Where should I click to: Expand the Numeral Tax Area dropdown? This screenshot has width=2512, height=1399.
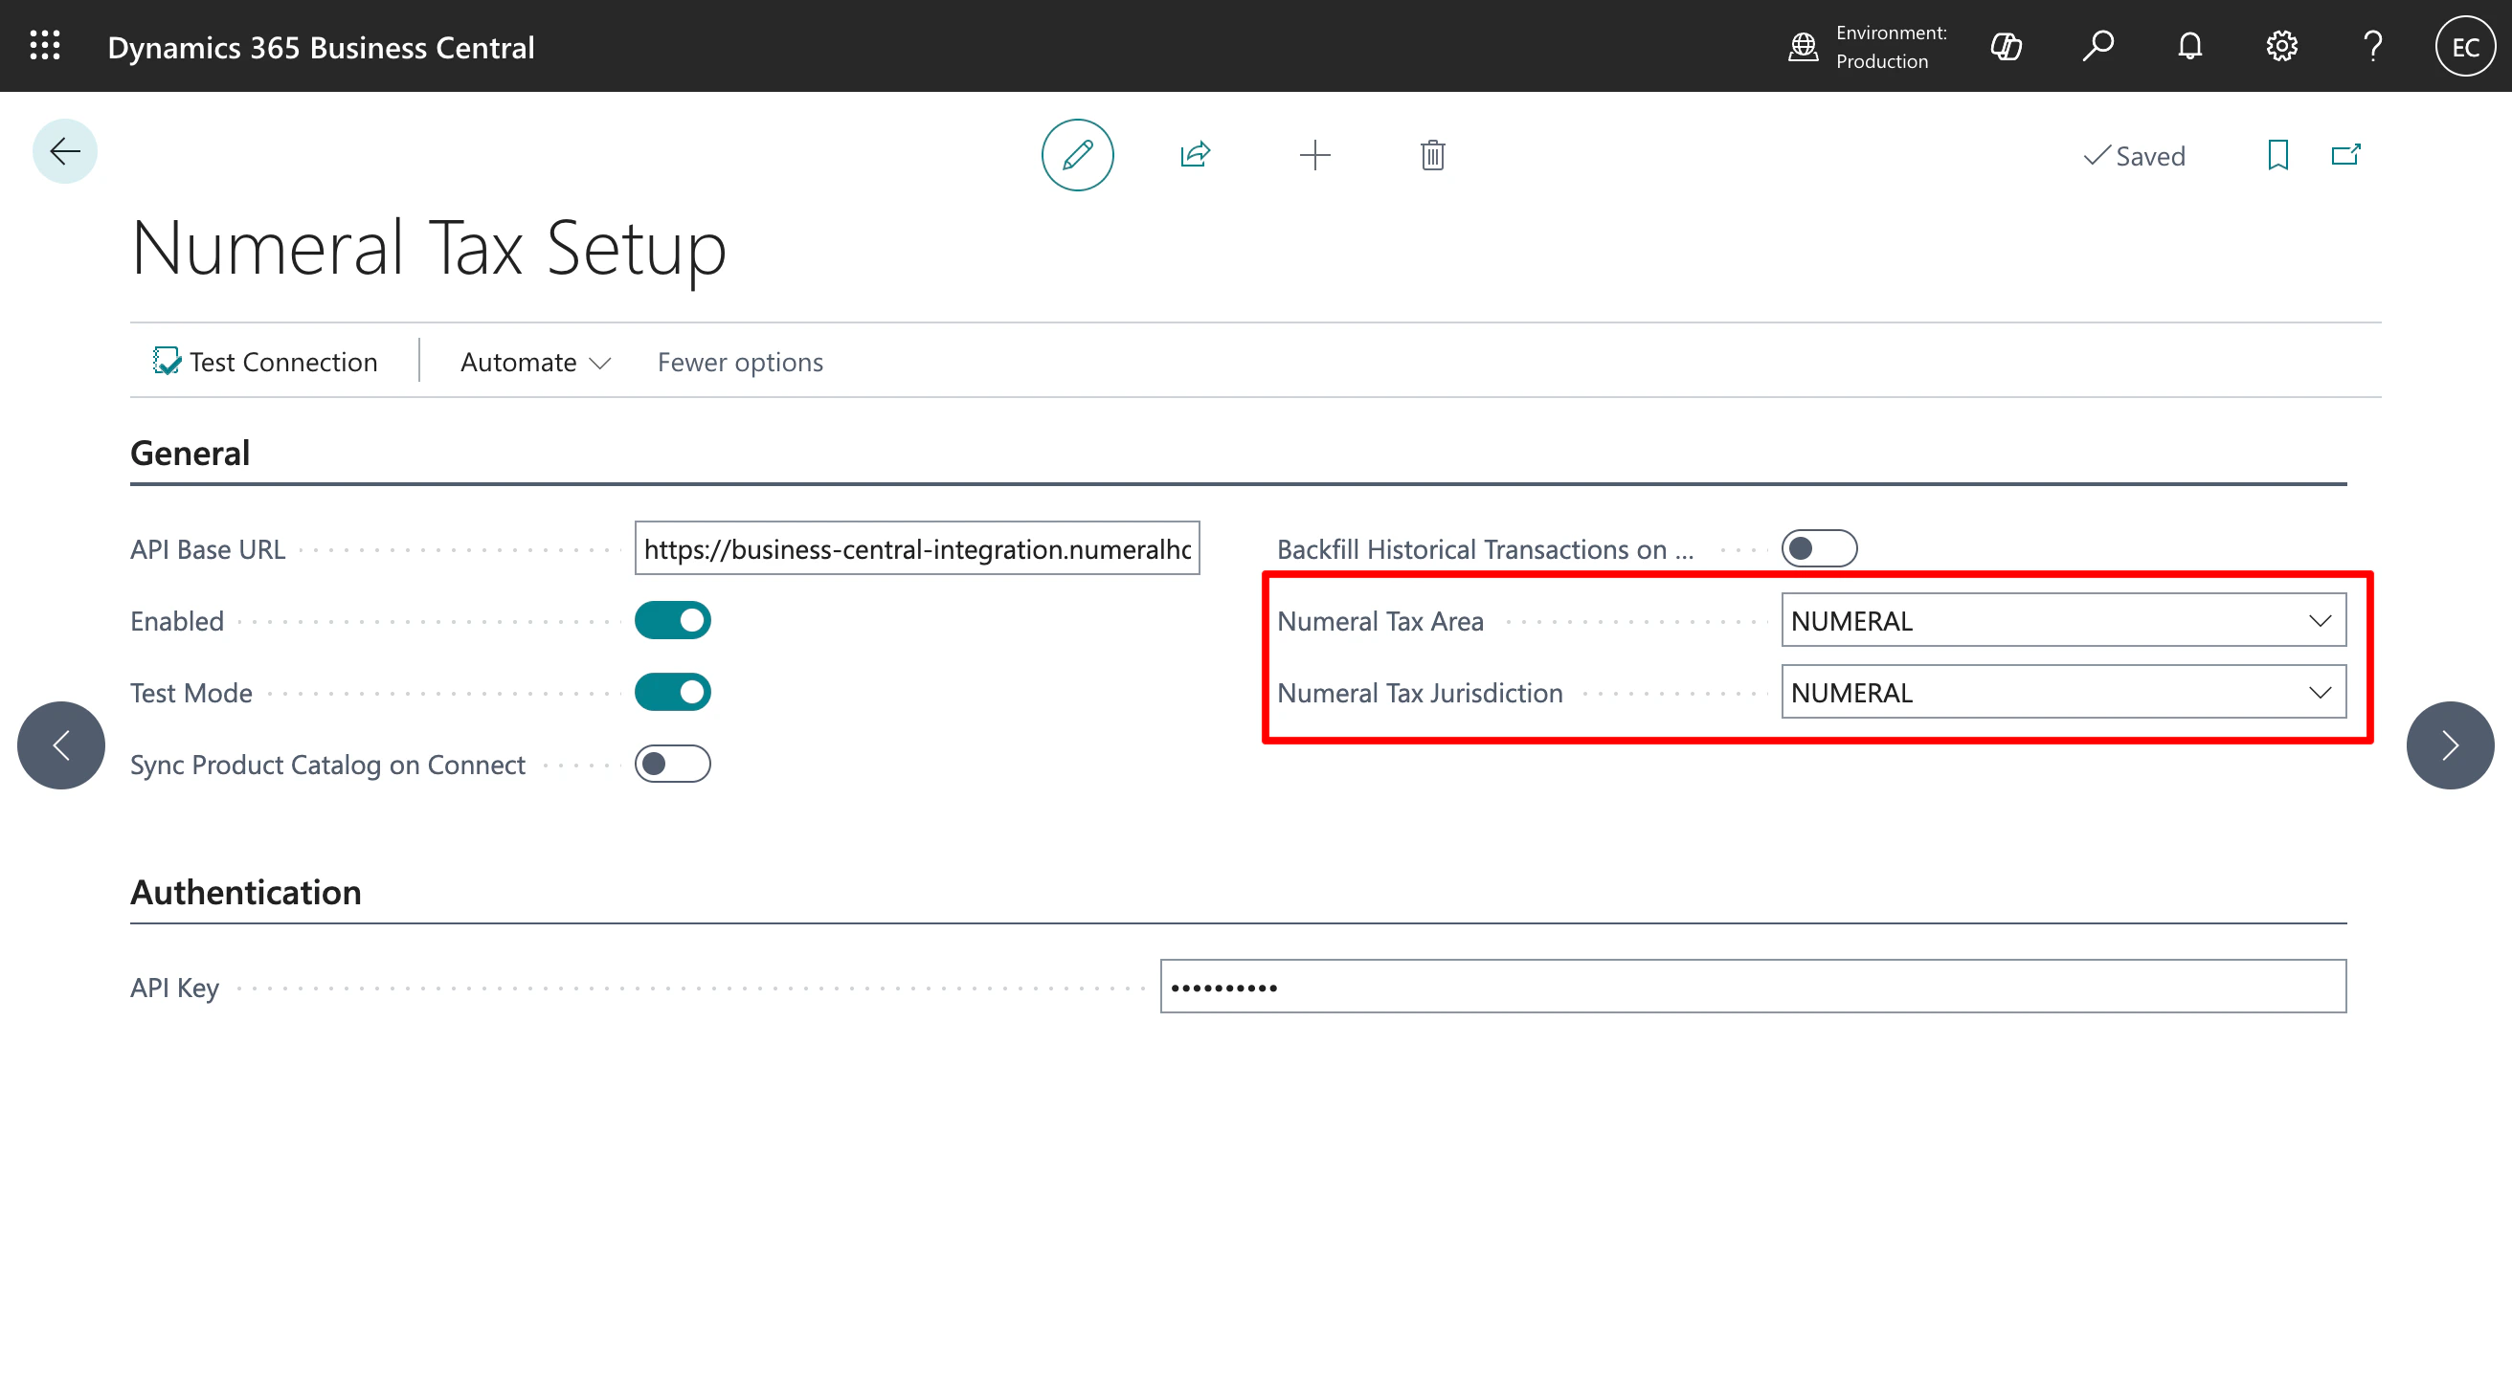[2320, 620]
